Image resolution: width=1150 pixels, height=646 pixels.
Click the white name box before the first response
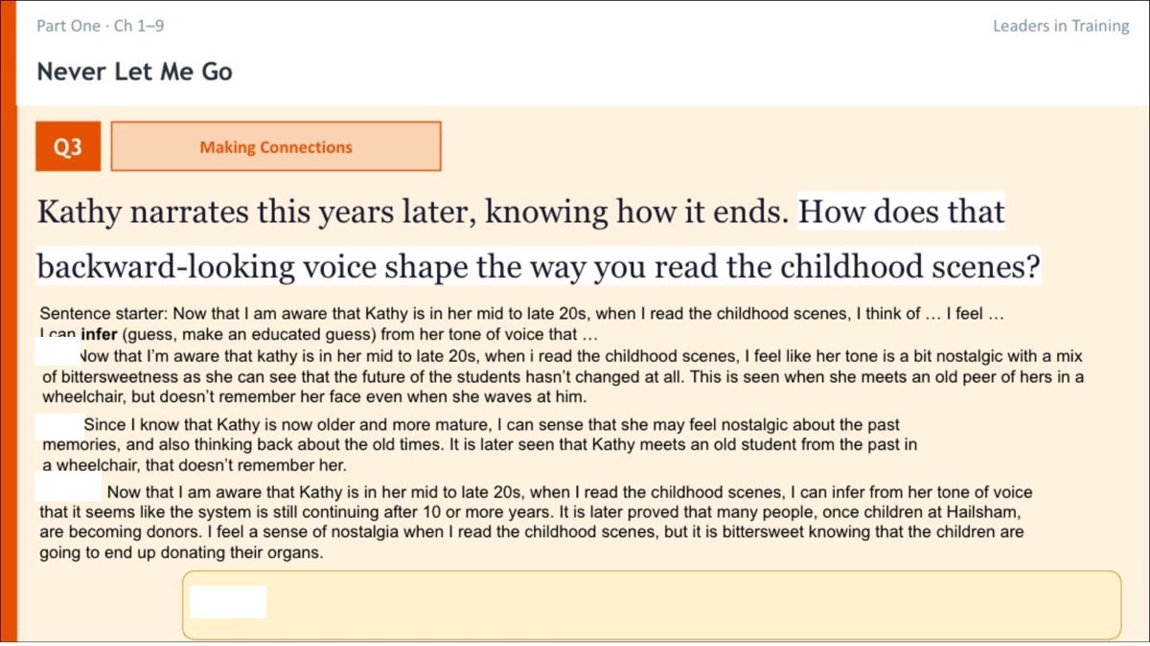[58, 353]
